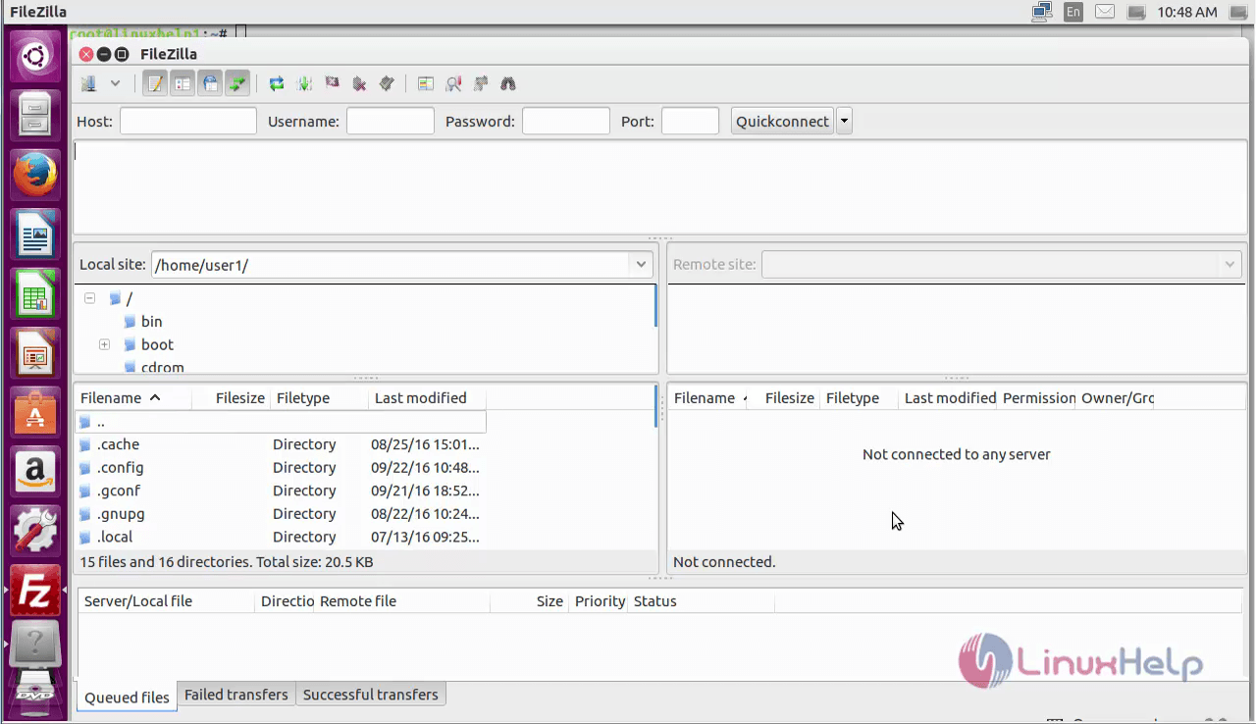
Task: Toggle the transfer queue display
Action: pos(237,83)
